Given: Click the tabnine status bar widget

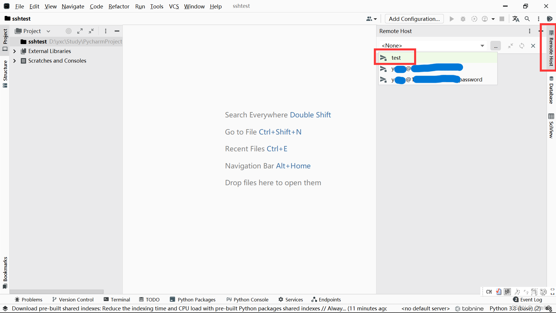Looking at the screenshot, I should point(469,308).
